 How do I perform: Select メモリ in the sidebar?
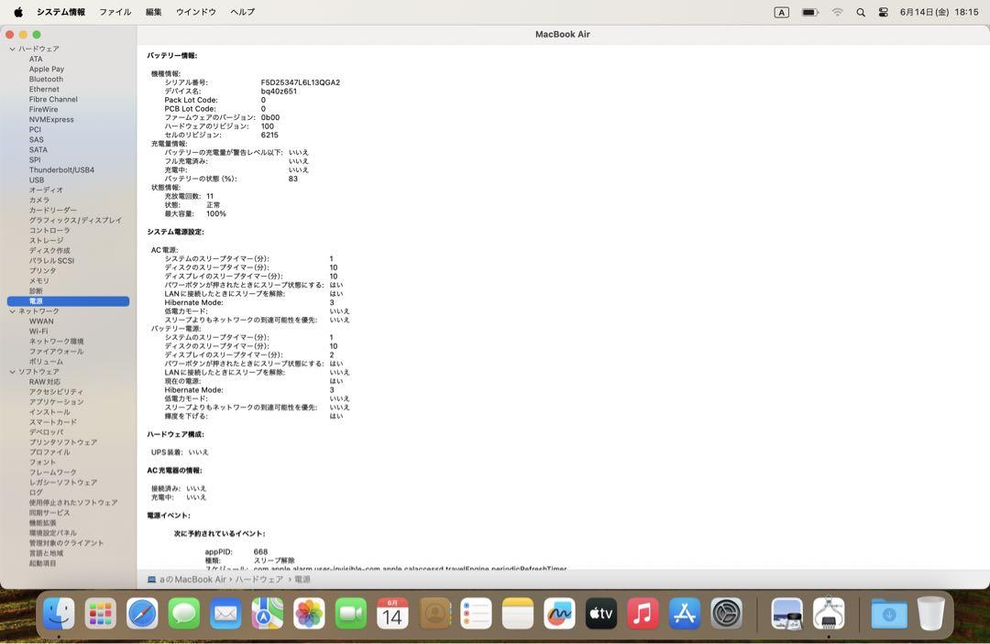39,280
